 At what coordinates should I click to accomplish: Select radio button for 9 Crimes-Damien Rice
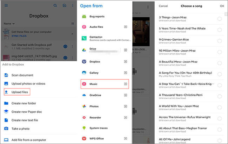coord(220,41)
